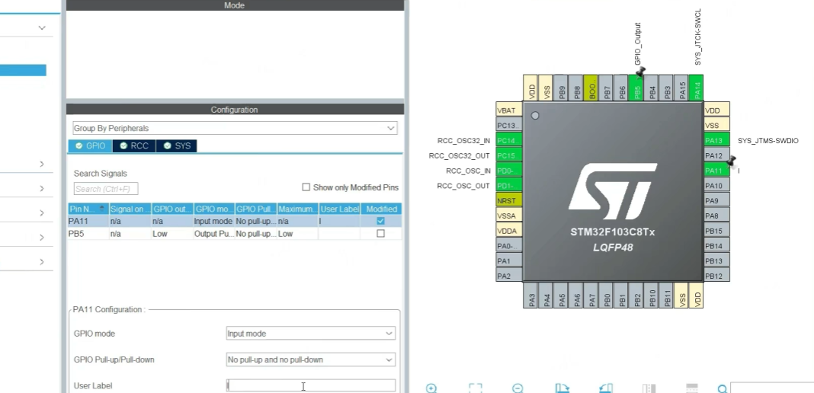The image size is (814, 393).
Task: Click the PA14 pin on the chip
Action: pyautogui.click(x=696, y=88)
